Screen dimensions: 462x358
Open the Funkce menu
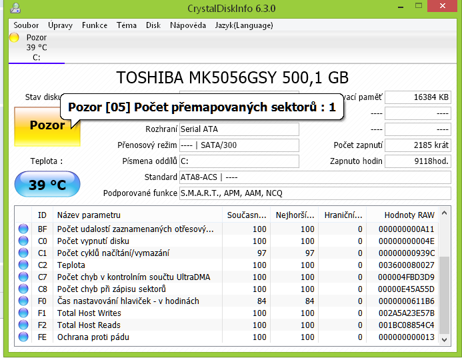coord(94,25)
